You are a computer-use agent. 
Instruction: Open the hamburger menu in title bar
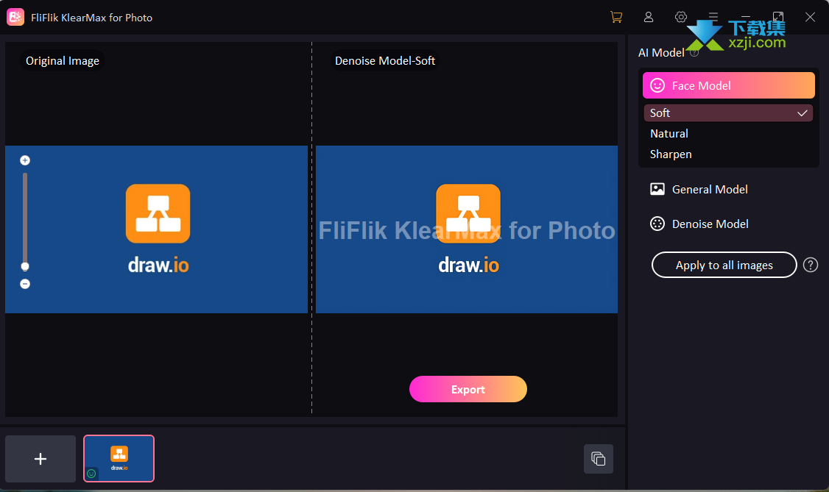(x=713, y=18)
